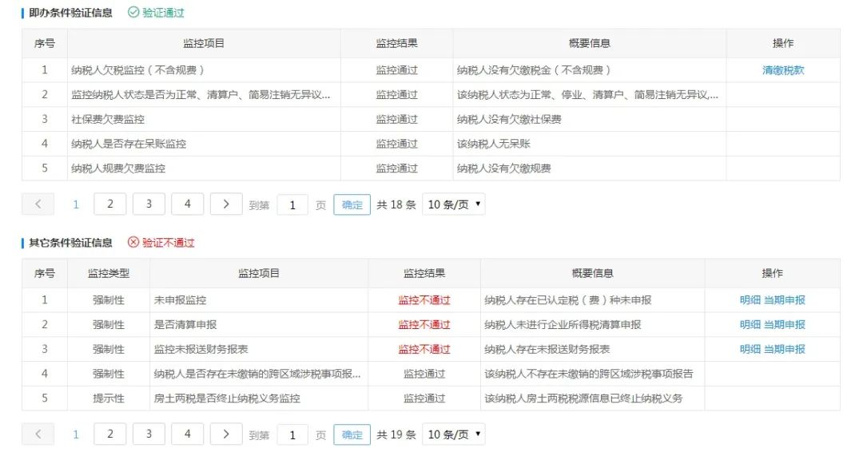Viewport: 863px width, 460px height.
Task: Select page 1 in 其它条件 table pager
Action: pos(76,434)
